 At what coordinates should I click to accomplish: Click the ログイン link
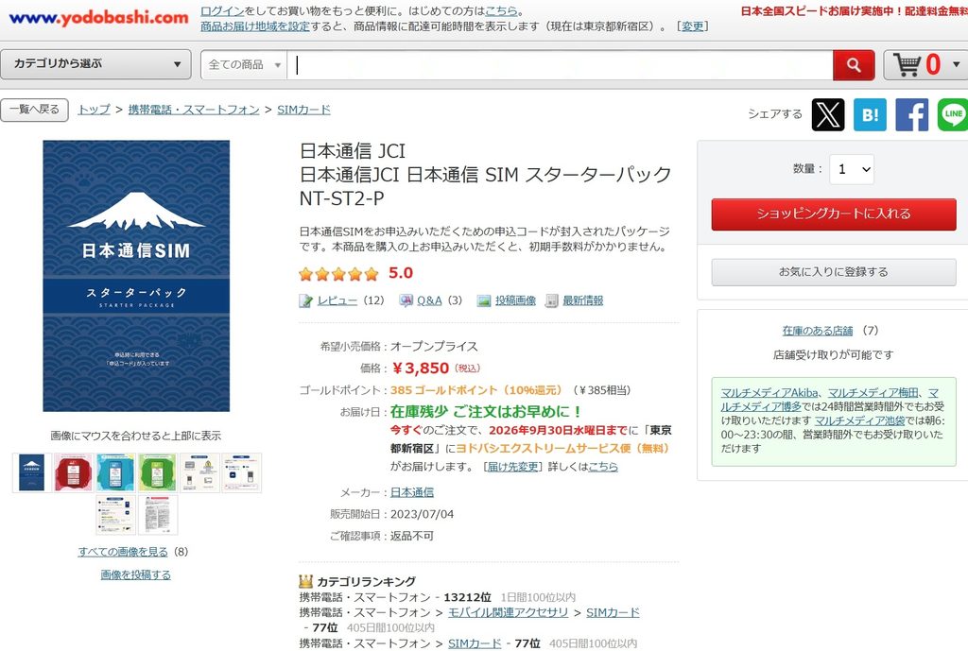tap(222, 11)
